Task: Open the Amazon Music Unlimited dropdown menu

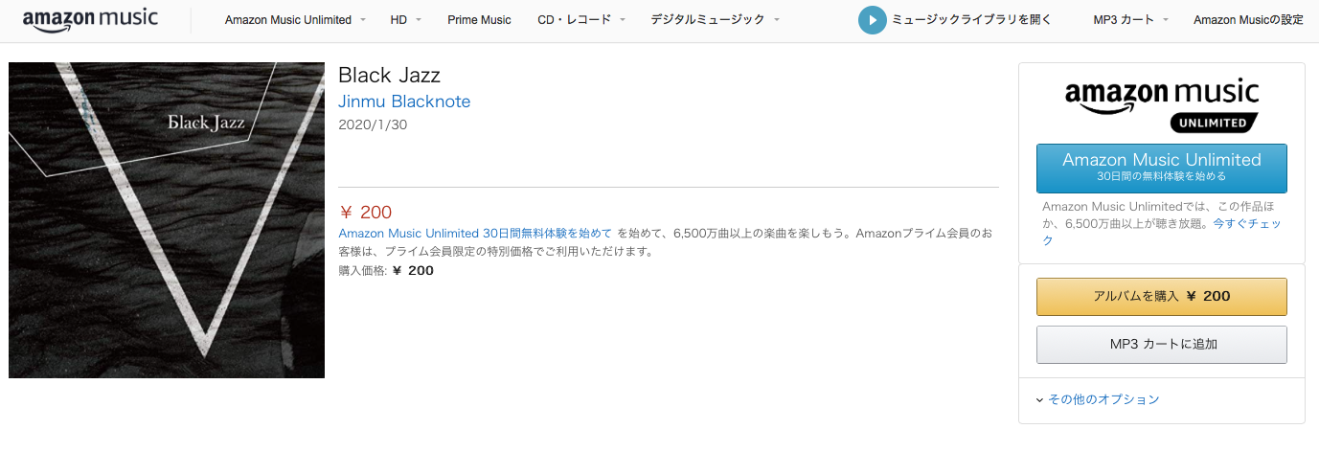Action: 295,20
